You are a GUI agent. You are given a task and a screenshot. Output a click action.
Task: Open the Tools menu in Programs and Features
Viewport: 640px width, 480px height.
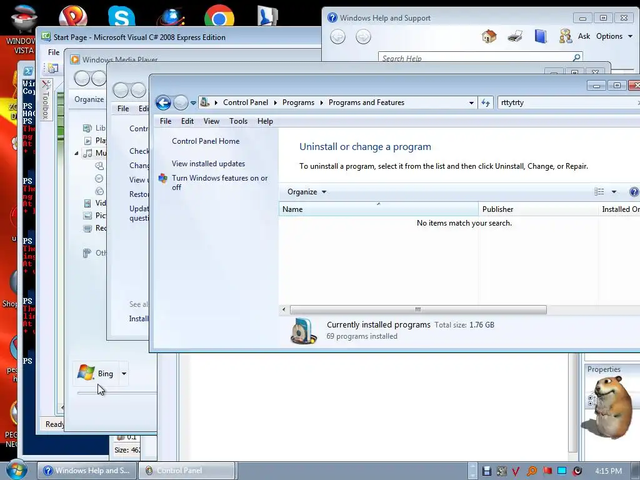coord(238,121)
